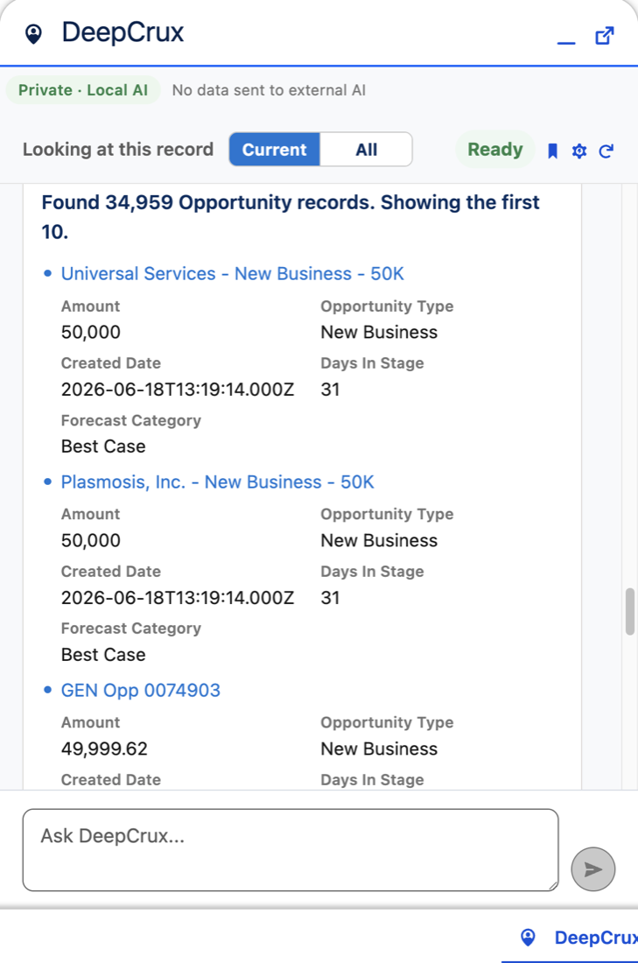This screenshot has width=638, height=963.
Task: Open Plasmosis, Inc. - New Business - 50K
Action: (x=217, y=481)
